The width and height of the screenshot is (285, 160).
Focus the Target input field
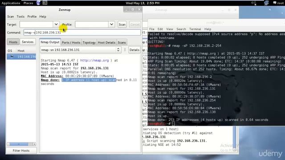pos(37,24)
